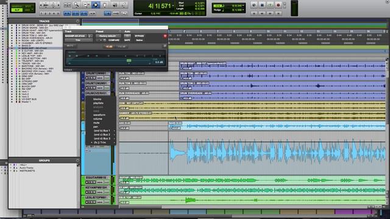The image size is (390, 219).
Task: Select BASS AMP track in Tracks list
Action: pos(34,48)
